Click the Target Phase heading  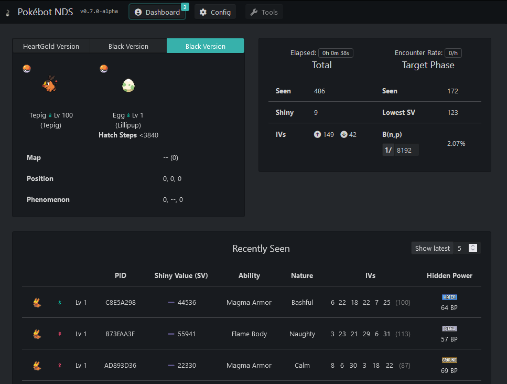click(x=428, y=65)
